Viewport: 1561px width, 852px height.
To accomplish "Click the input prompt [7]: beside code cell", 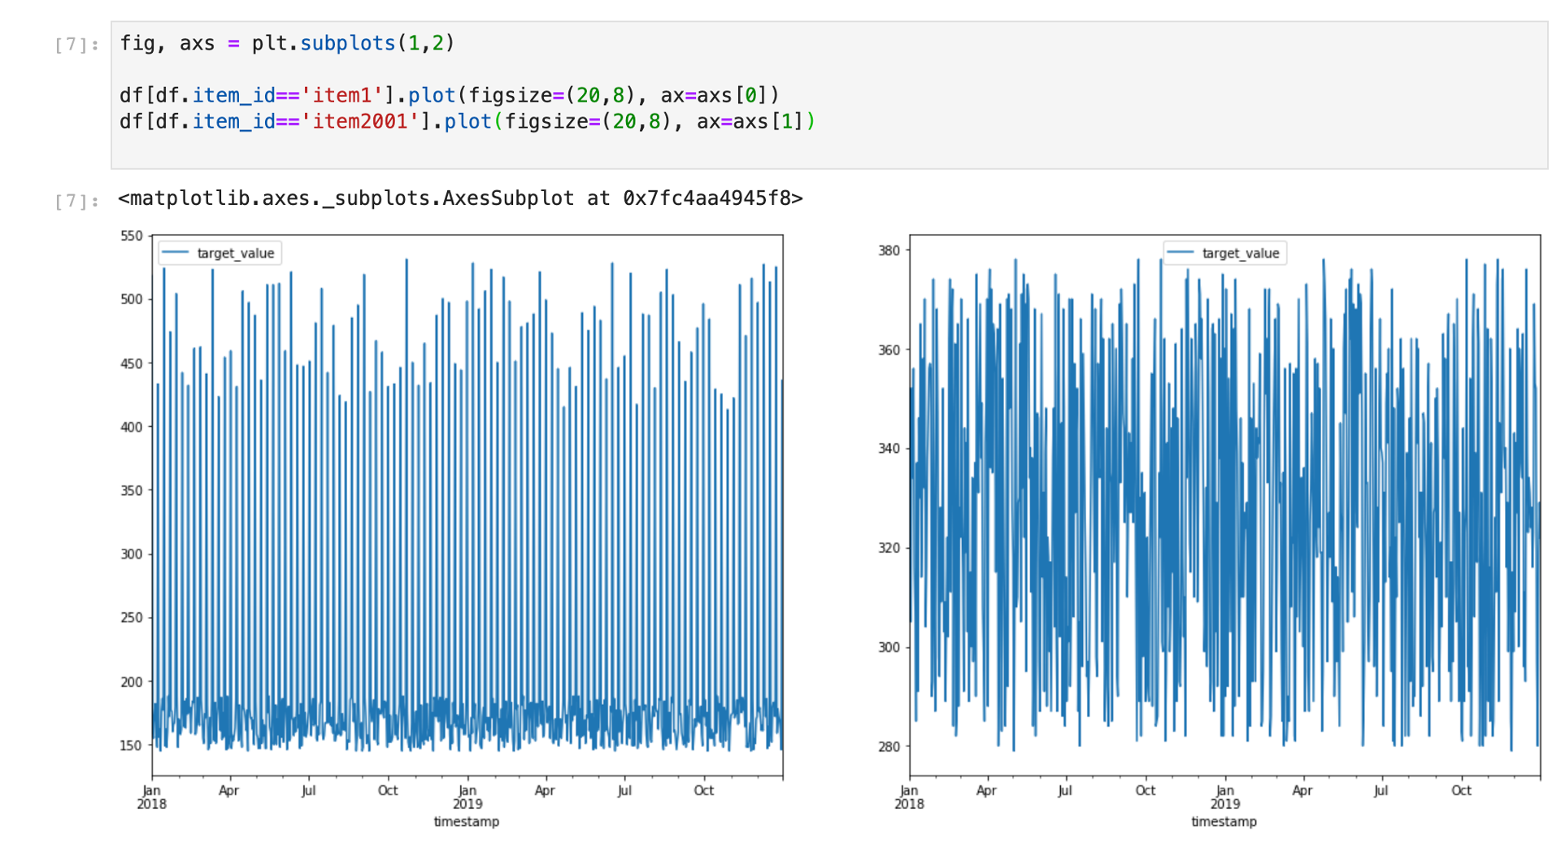I will point(76,45).
